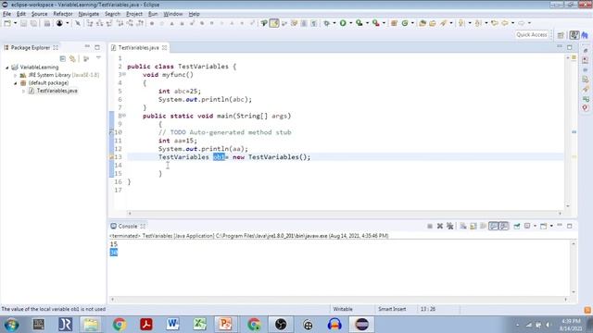This screenshot has width=593, height=333.
Task: Click Remove Launch X icon in Console
Action: 440,226
